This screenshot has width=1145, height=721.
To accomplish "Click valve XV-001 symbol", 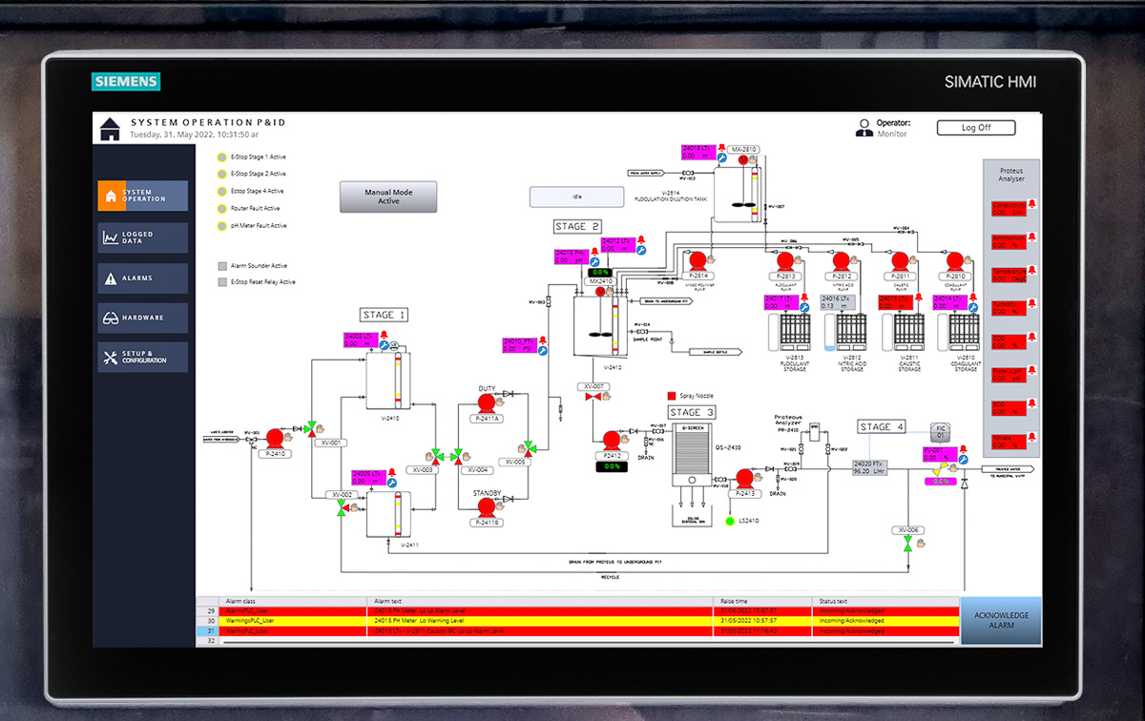I will [x=310, y=428].
